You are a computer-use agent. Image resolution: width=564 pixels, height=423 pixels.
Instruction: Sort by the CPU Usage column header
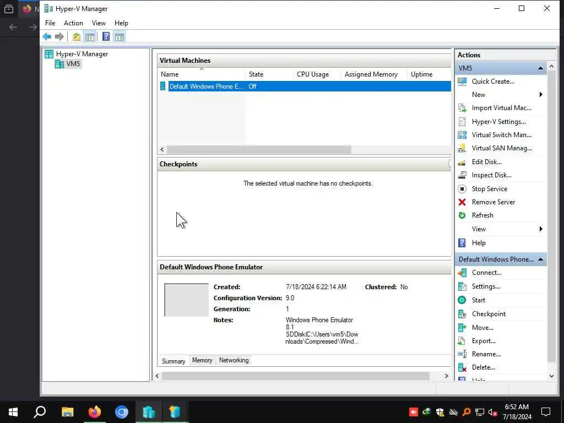317,74
